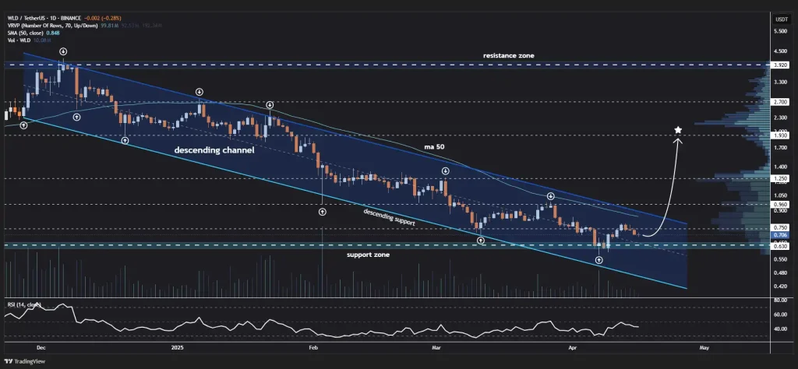Click the TradingView logo
This screenshot has height=369, width=798.
pos(26,362)
